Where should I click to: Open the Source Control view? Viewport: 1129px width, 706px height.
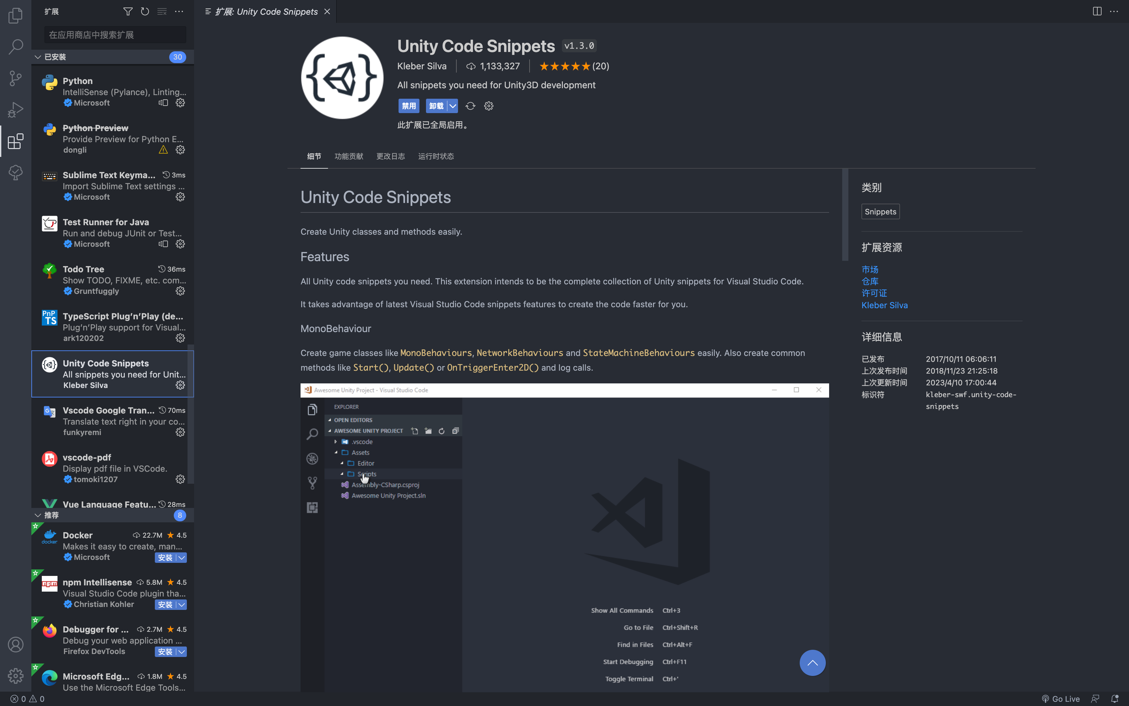point(15,78)
